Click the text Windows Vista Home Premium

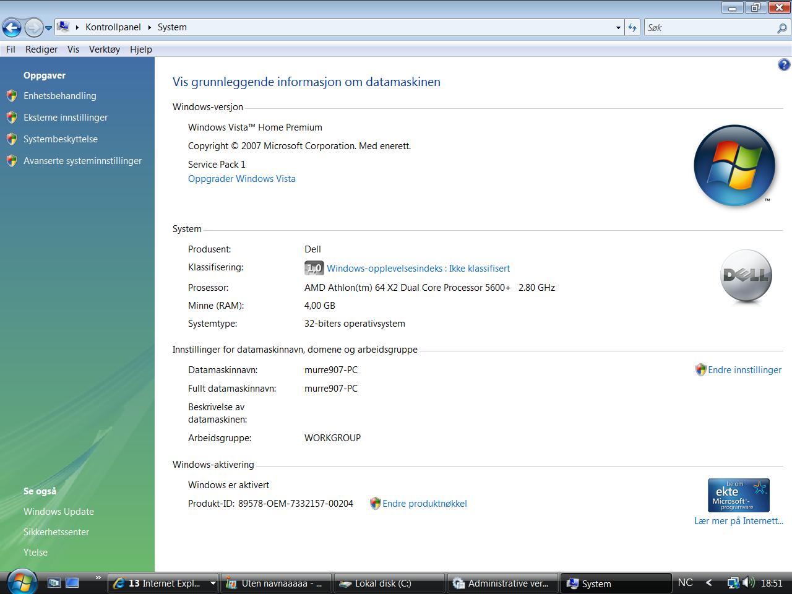[255, 127]
